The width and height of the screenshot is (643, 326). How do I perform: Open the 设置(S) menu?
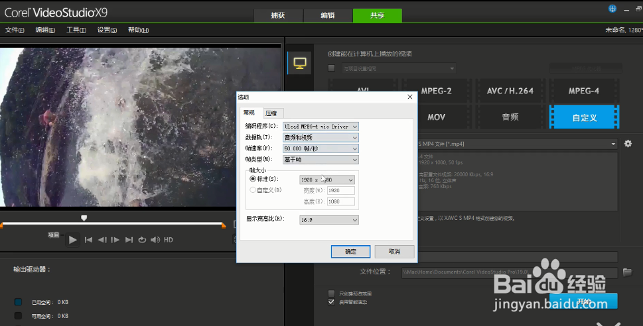[107, 30]
